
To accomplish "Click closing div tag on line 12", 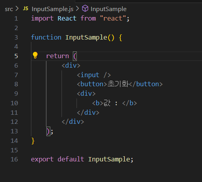I will point(73,121).
